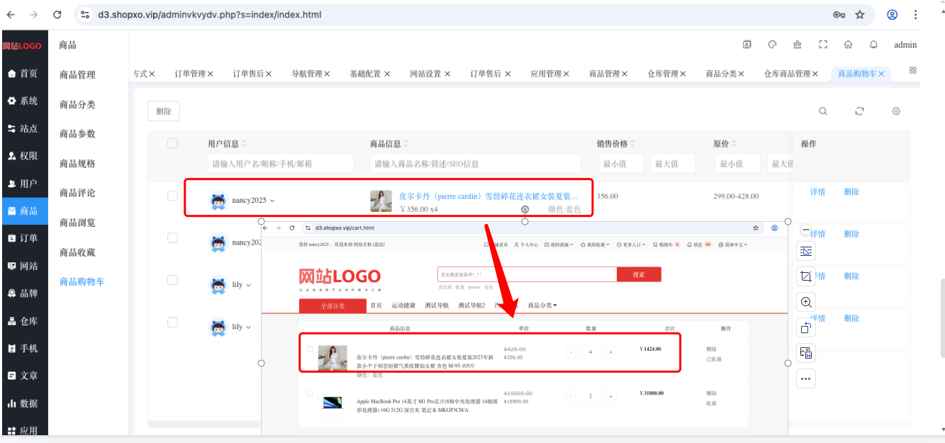Rotate the image using the rotate icon

[x=805, y=327]
